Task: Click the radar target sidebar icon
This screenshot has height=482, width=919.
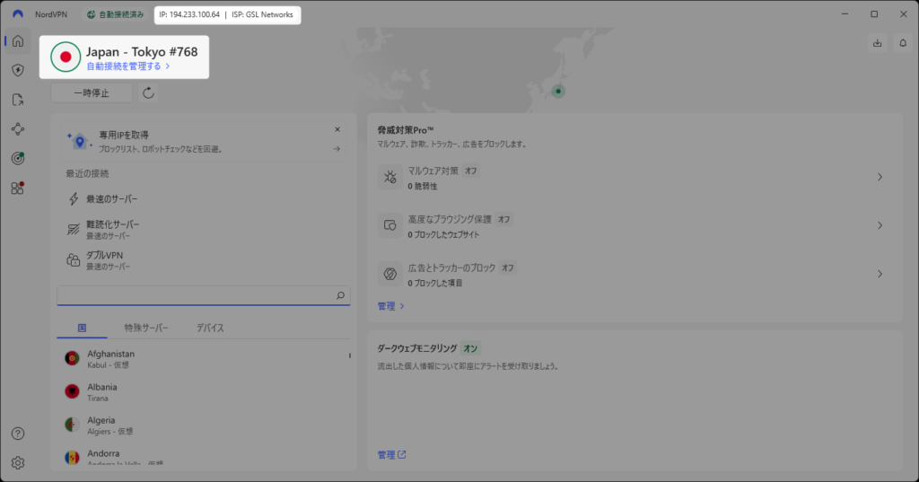Action: click(17, 158)
